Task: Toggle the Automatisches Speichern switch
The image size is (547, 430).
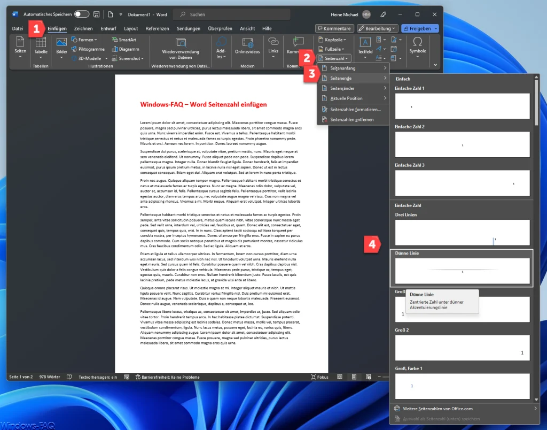Action: 82,14
